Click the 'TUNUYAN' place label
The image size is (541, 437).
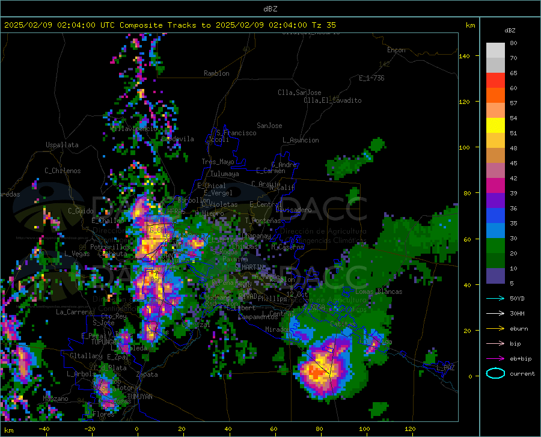[x=139, y=397]
